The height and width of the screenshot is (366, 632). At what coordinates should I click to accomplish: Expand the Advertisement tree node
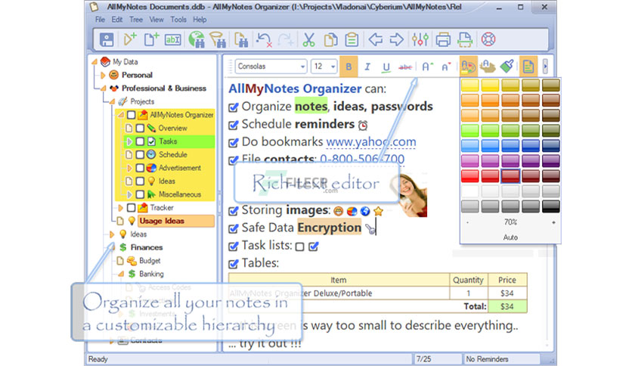tap(129, 168)
